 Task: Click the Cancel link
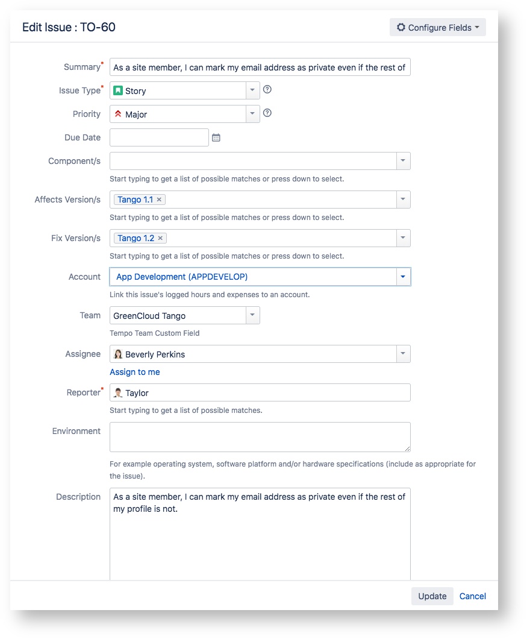click(x=472, y=596)
